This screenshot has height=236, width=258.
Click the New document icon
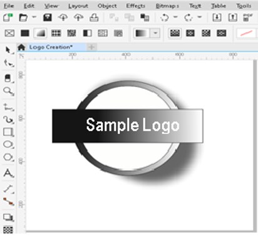[8, 18]
